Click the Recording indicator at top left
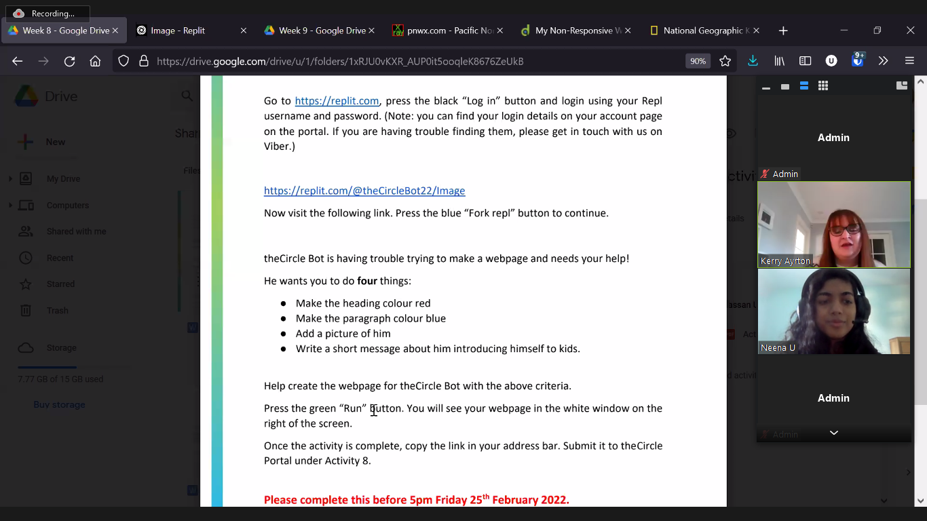Viewport: 927px width, 521px height. [47, 14]
